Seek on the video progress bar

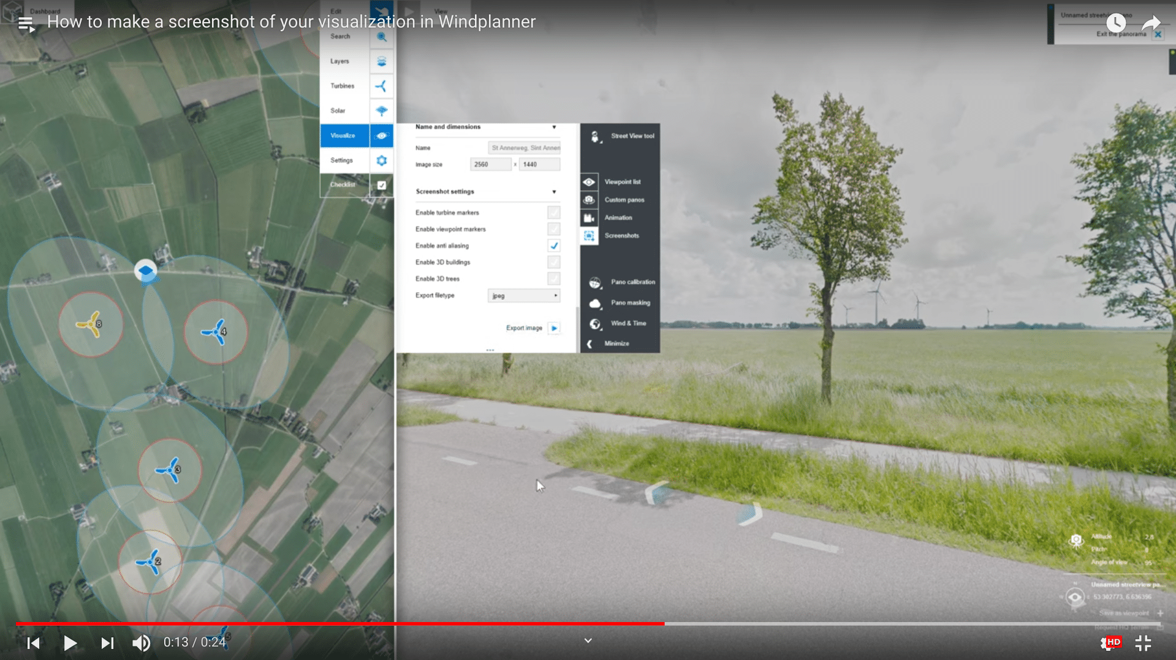click(588, 624)
